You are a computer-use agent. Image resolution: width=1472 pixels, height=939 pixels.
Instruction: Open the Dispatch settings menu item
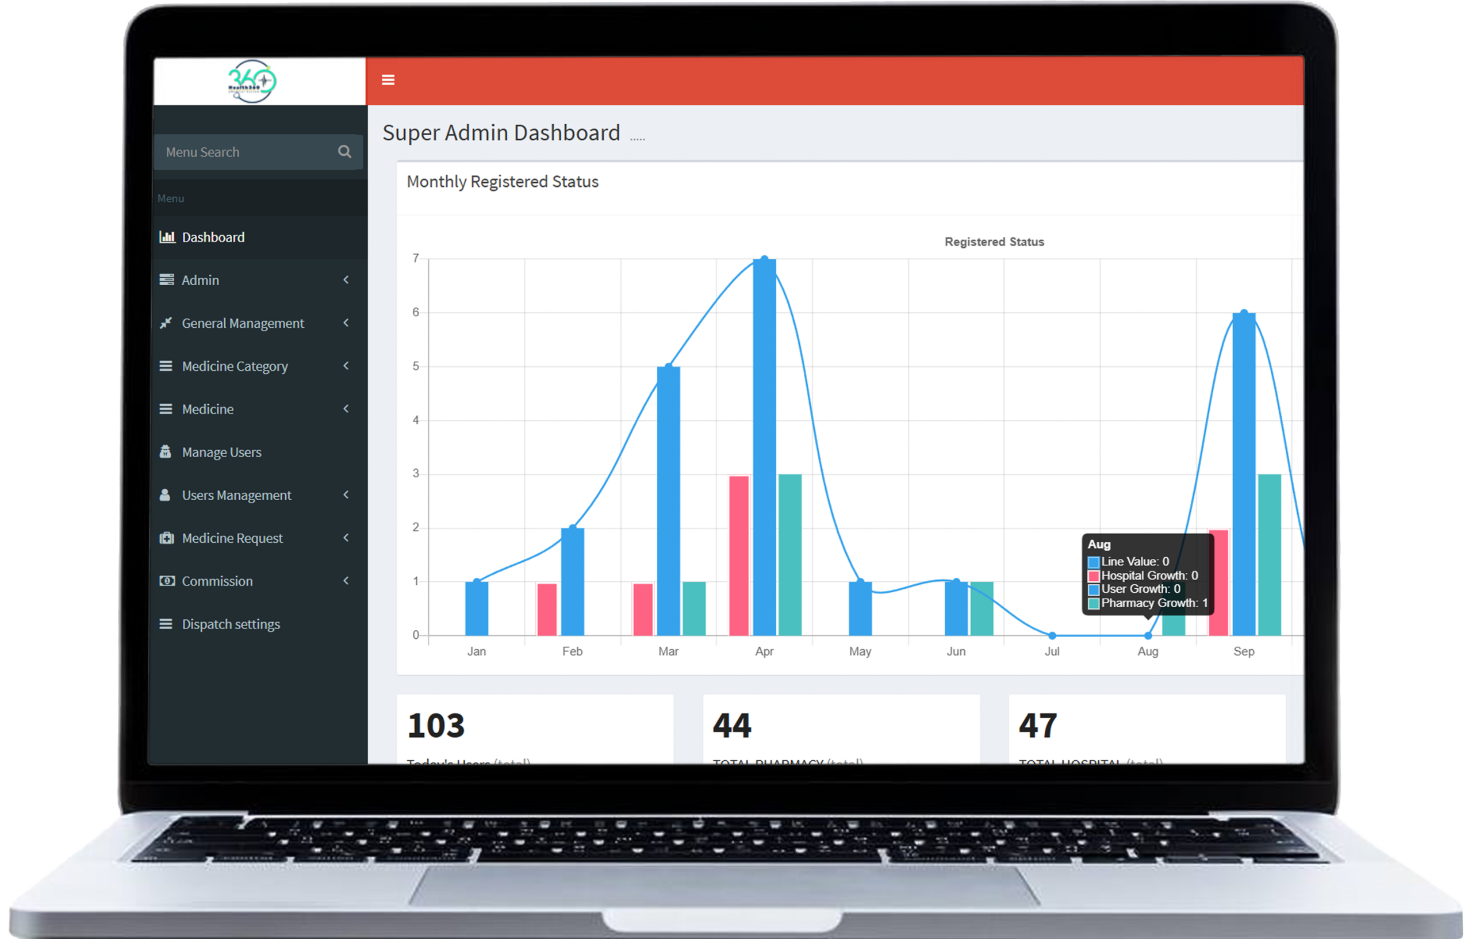[x=231, y=624]
